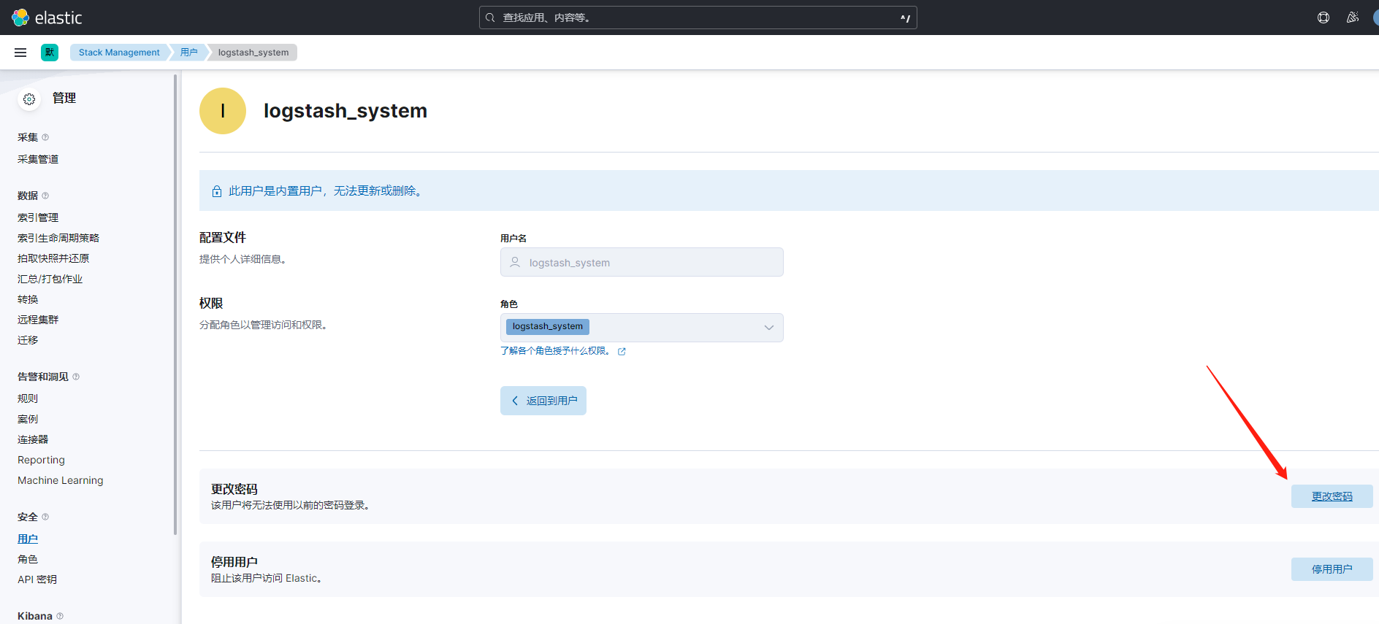This screenshot has width=1379, height=624.
Task: Click the logstash_system breadcrumb
Action: click(253, 53)
